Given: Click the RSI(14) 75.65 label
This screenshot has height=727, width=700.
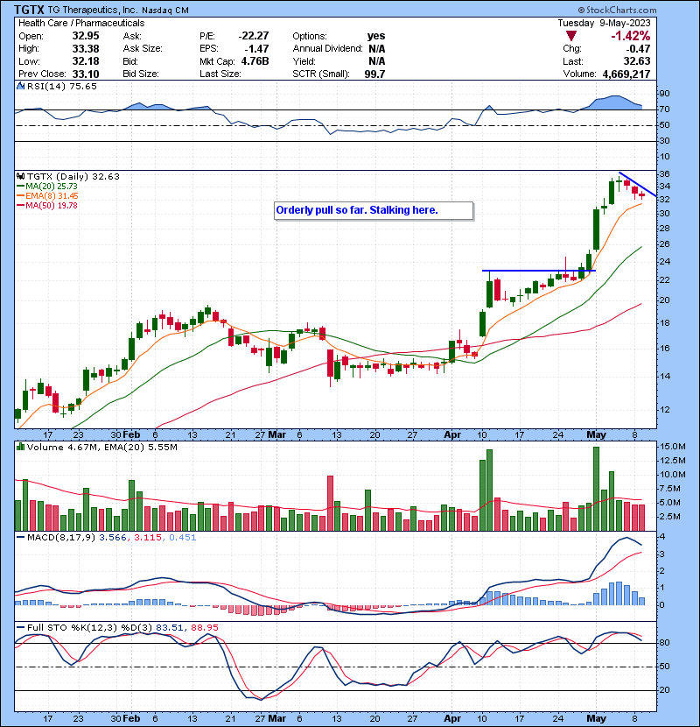Looking at the screenshot, I should pos(62,86).
